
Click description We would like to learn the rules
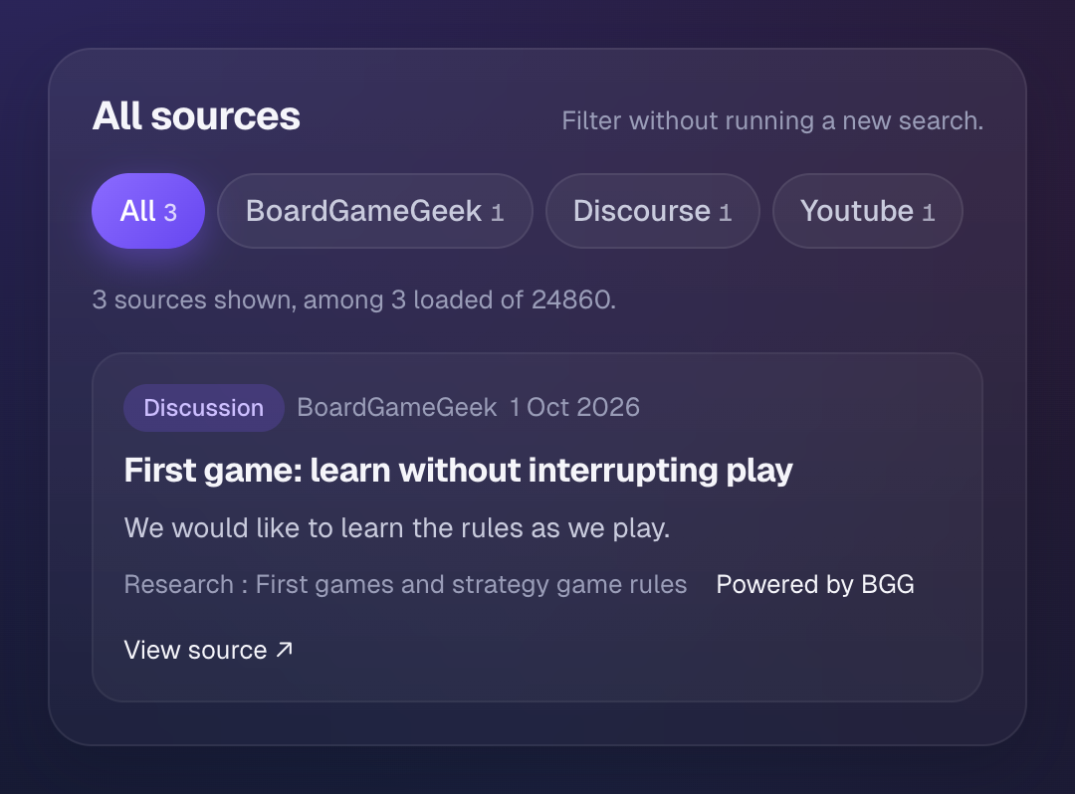(x=397, y=528)
